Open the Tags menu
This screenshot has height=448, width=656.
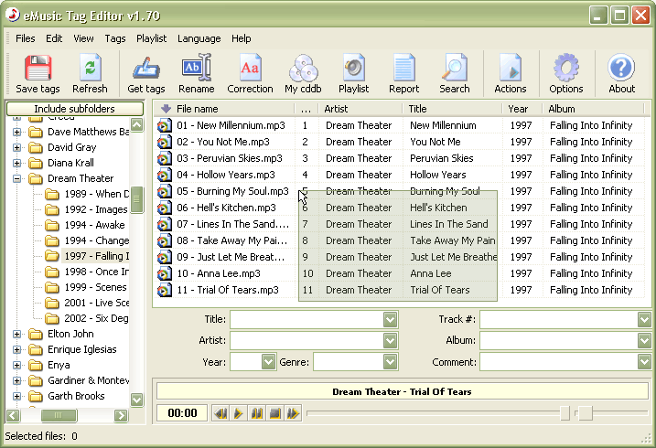coord(114,38)
